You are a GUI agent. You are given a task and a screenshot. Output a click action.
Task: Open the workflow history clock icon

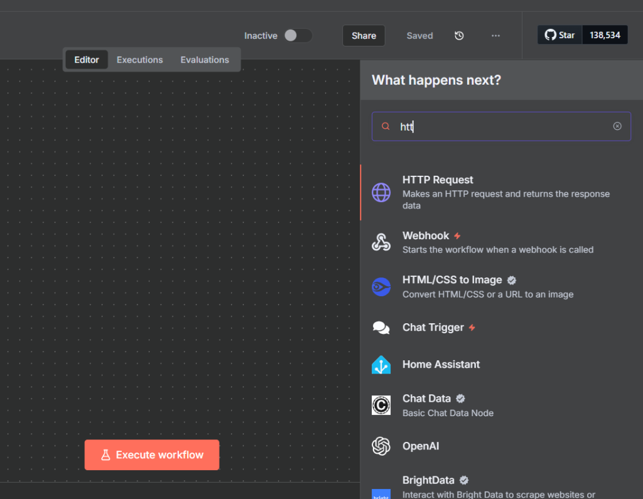(x=459, y=36)
